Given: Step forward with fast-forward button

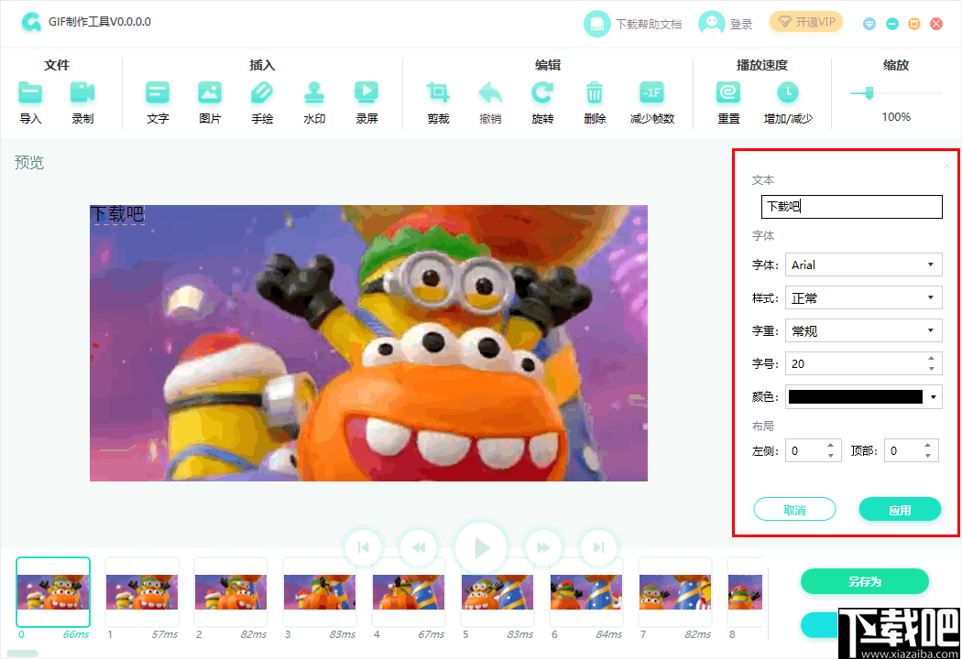Looking at the screenshot, I should click(543, 547).
